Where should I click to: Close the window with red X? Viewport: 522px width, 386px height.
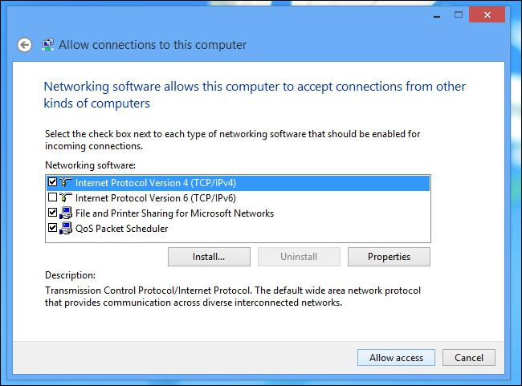pyautogui.click(x=487, y=15)
